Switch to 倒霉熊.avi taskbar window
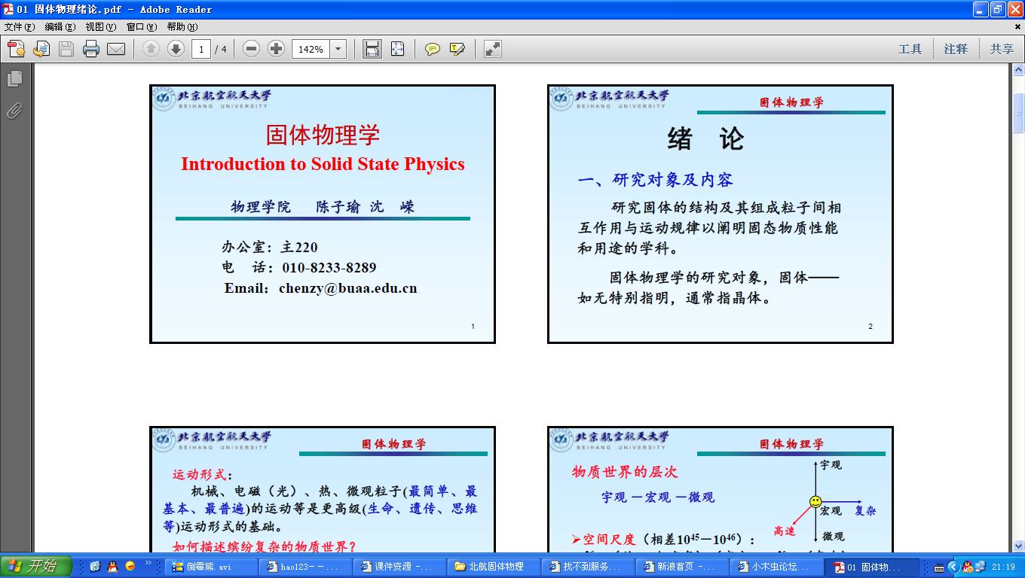The image size is (1025, 578). pyautogui.click(x=211, y=567)
